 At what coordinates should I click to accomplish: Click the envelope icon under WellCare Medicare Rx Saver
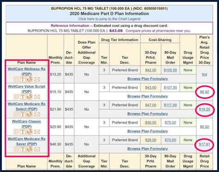[37, 149]
